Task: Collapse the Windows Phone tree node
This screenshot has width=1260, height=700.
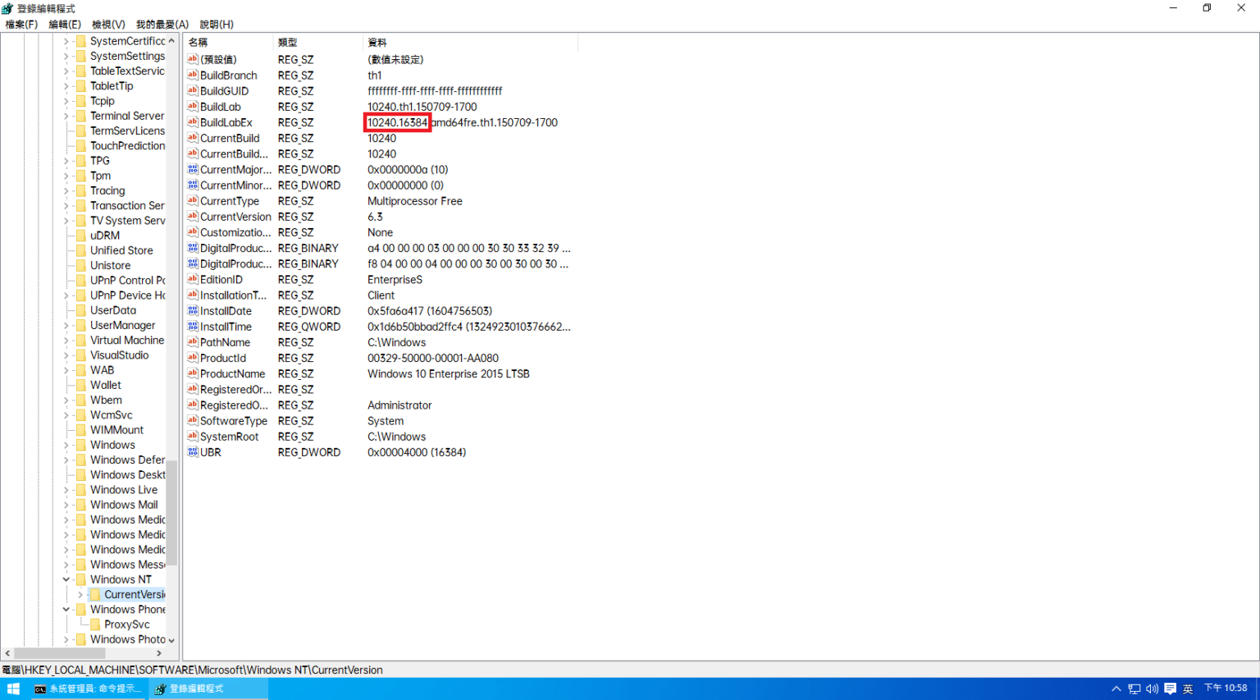Action: [x=66, y=610]
